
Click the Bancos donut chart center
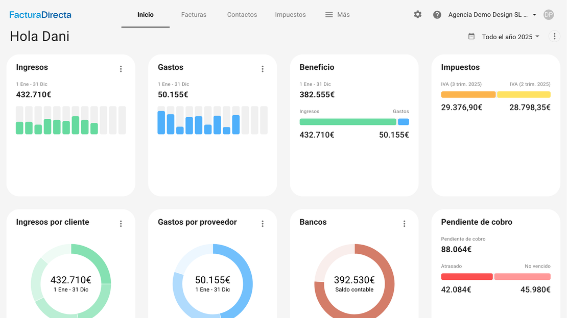pos(354,284)
